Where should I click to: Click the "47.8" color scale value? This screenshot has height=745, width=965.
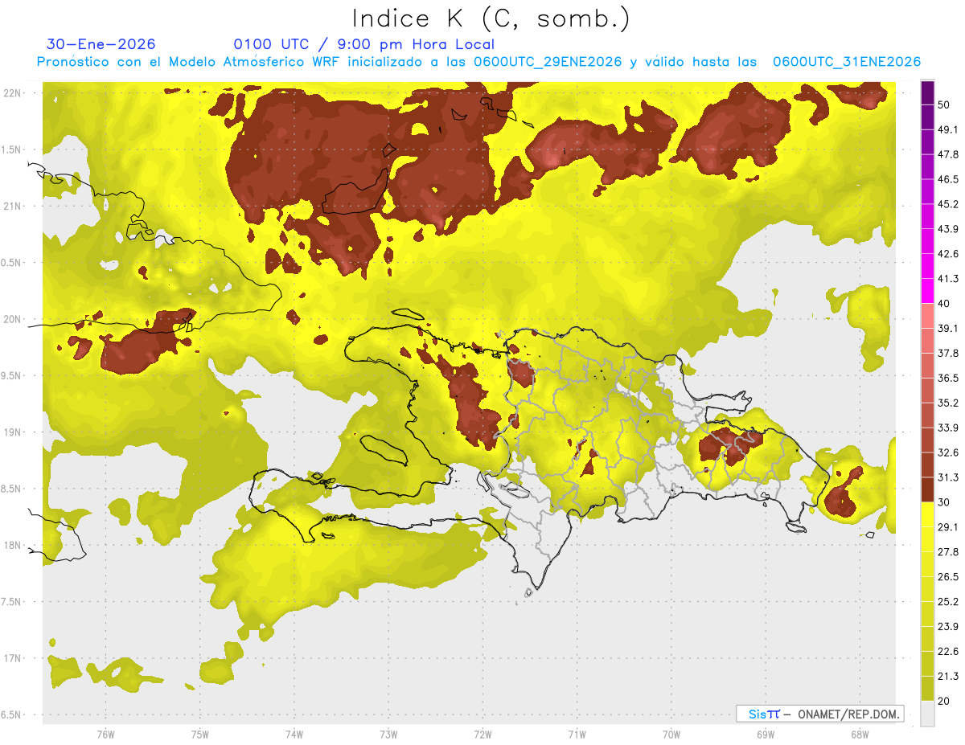pyautogui.click(x=948, y=154)
